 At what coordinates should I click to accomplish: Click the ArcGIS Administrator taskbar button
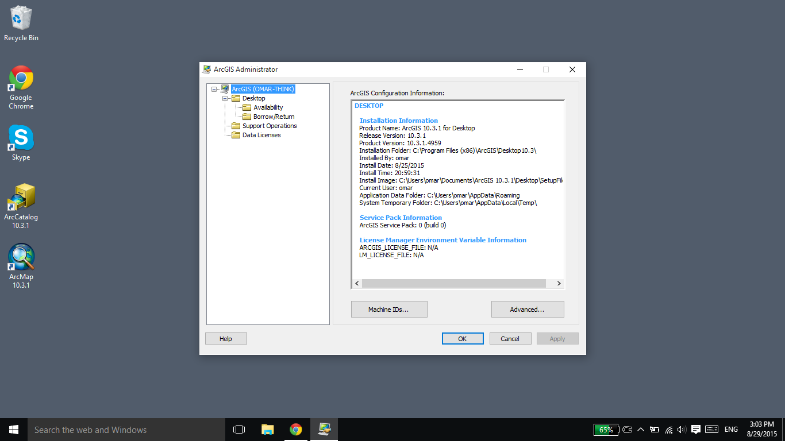coord(324,430)
